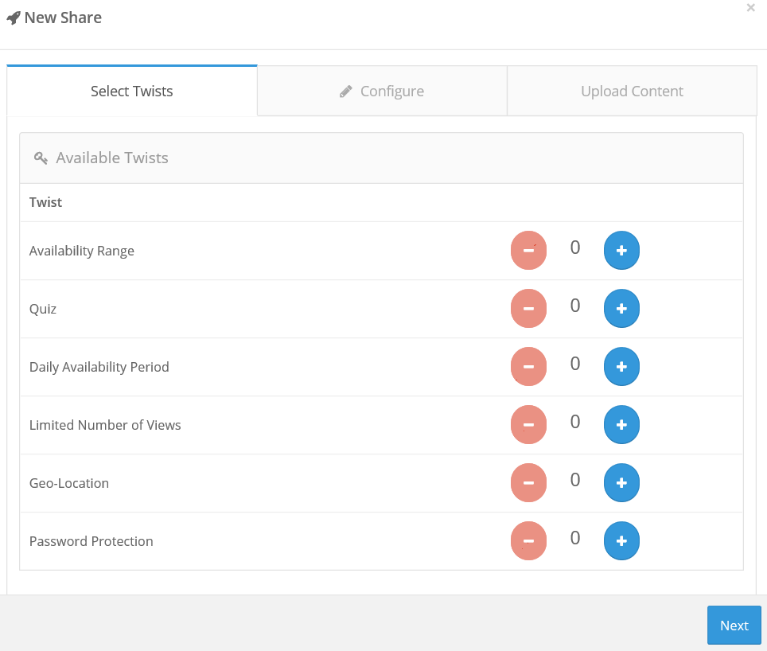Click the Available Twists panel heading

(112, 158)
